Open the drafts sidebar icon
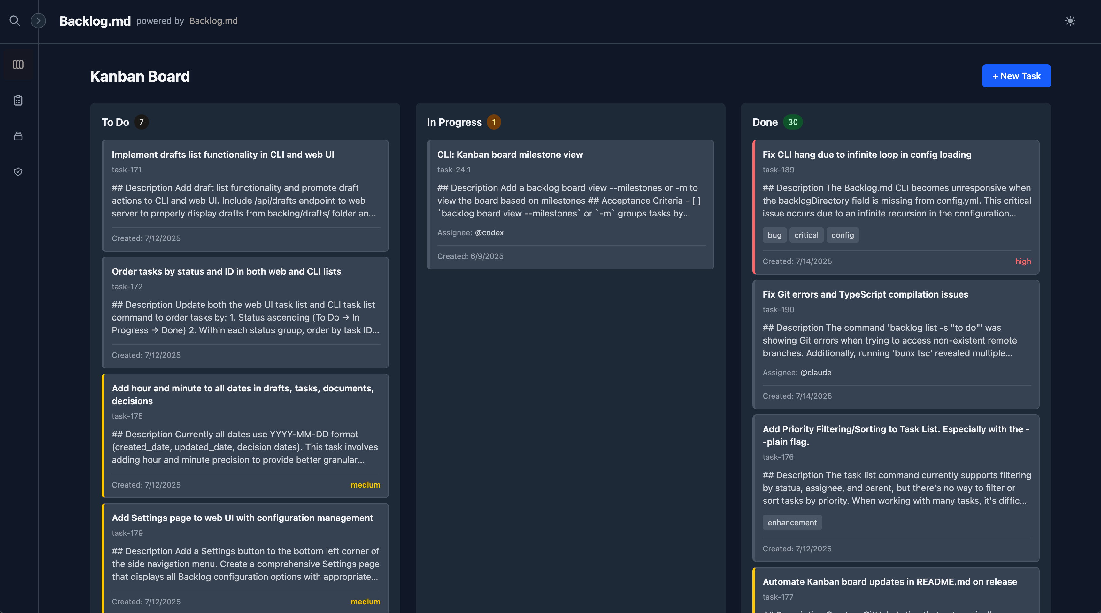1101x613 pixels. click(18, 136)
